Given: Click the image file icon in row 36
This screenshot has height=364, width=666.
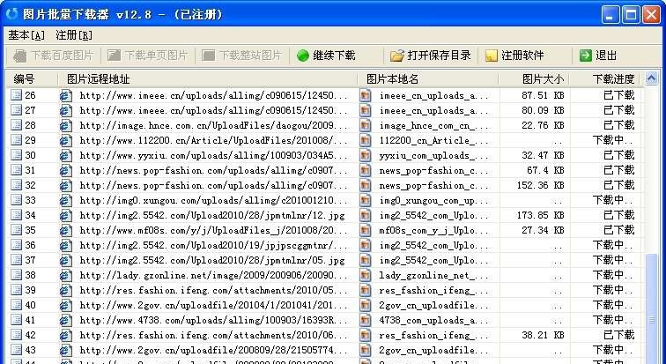Looking at the screenshot, I should coord(366,245).
